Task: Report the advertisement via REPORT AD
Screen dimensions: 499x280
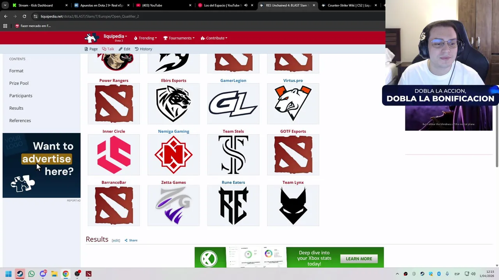Action: pyautogui.click(x=74, y=201)
